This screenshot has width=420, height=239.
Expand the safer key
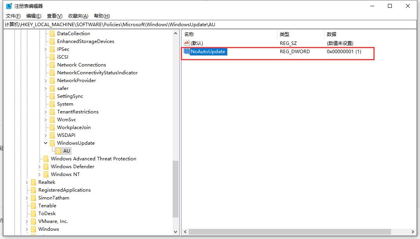[x=45, y=88]
